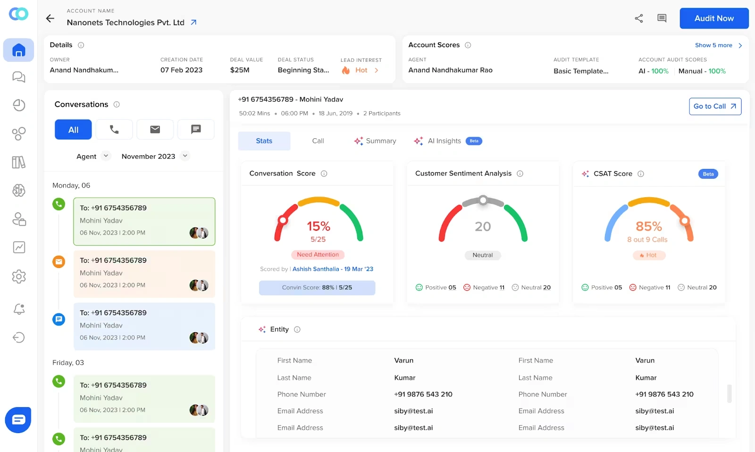Open the comments icon in header

[662, 18]
